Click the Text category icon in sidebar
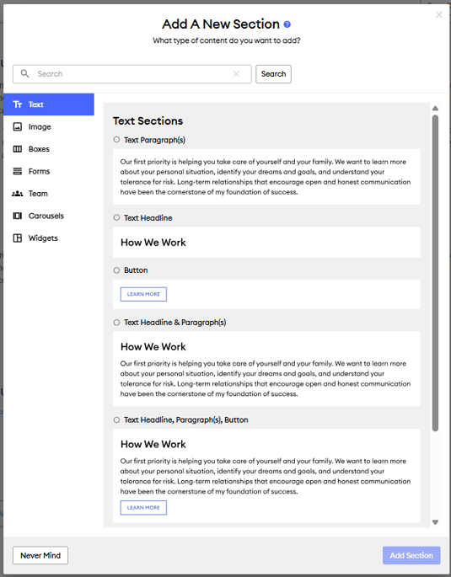 click(18, 104)
